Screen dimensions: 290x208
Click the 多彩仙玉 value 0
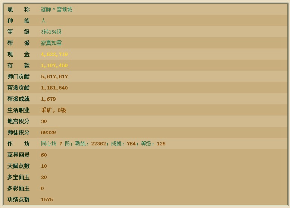(43, 189)
